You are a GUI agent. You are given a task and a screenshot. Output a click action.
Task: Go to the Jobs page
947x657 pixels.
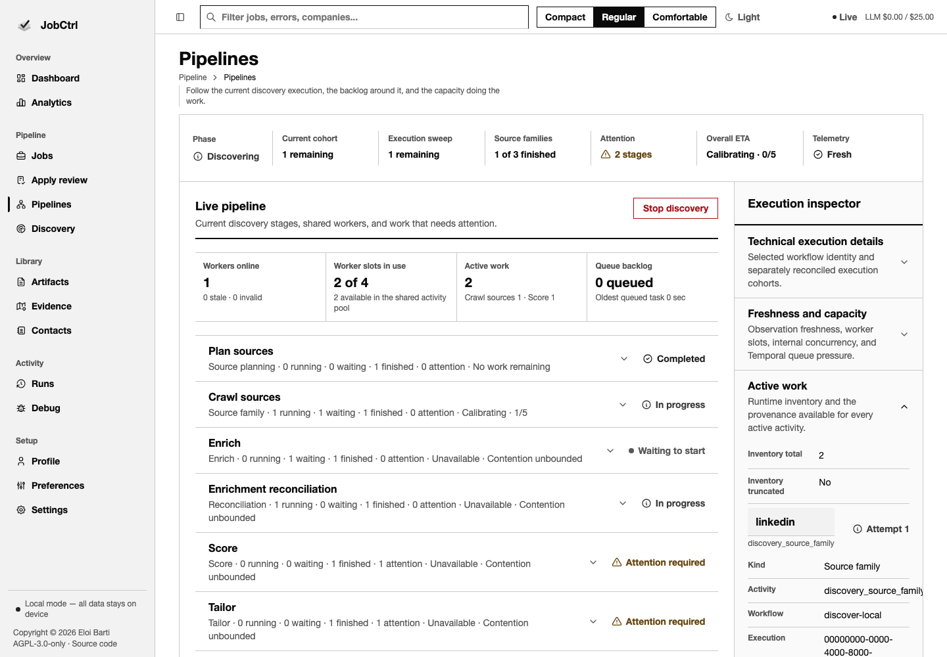pyautogui.click(x=42, y=156)
